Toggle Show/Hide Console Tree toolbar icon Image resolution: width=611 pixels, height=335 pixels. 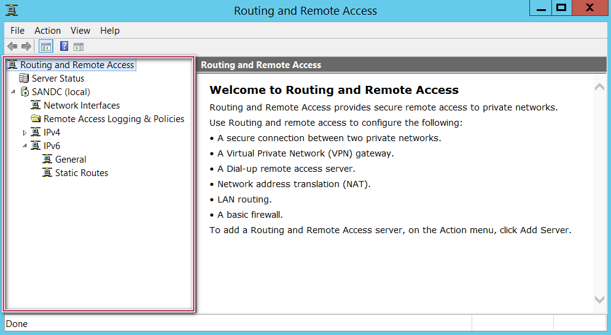coord(46,47)
